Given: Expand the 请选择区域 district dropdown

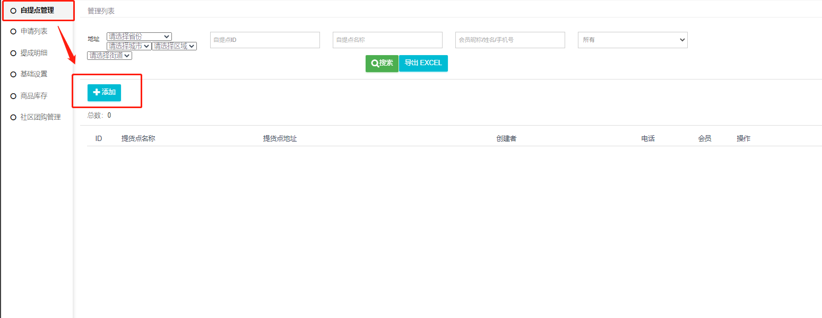Looking at the screenshot, I should (x=174, y=46).
